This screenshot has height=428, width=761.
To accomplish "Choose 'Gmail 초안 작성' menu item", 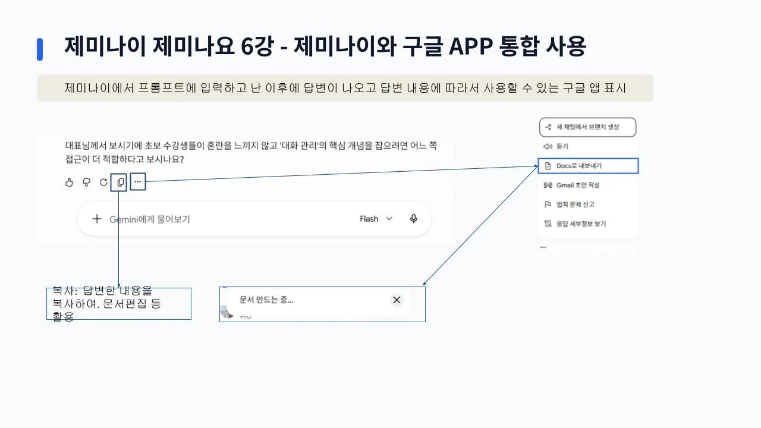I will coord(587,185).
